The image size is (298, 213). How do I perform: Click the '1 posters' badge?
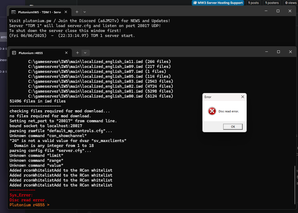[x=272, y=3]
